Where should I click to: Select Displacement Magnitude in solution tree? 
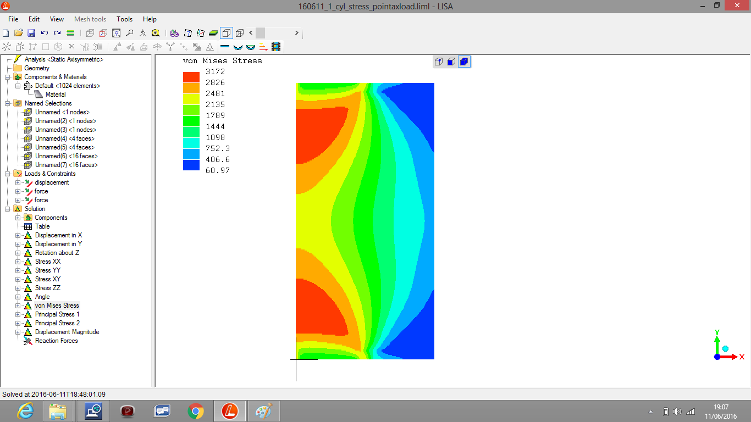click(67, 332)
